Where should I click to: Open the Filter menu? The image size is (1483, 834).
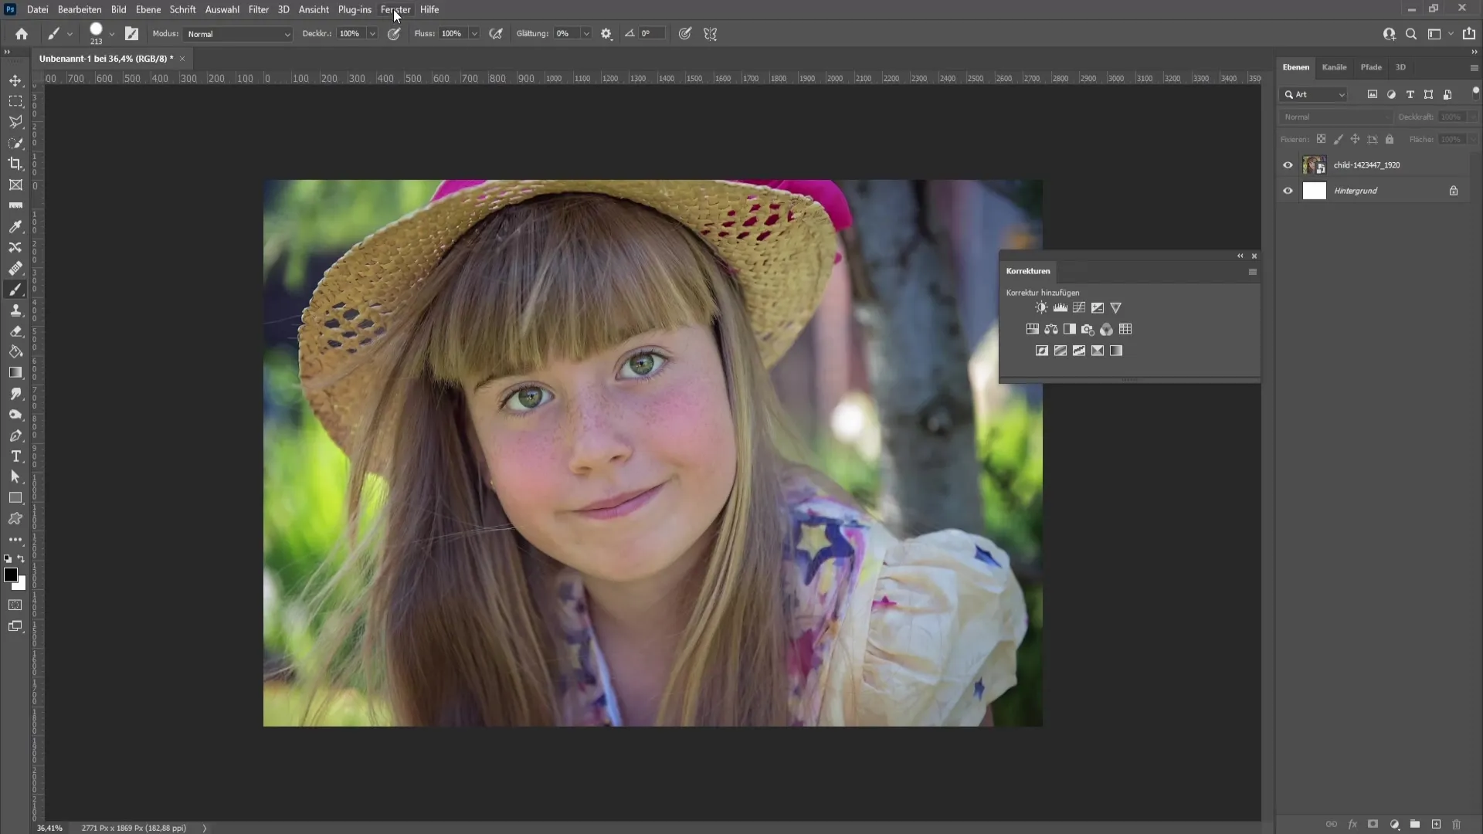[259, 9]
